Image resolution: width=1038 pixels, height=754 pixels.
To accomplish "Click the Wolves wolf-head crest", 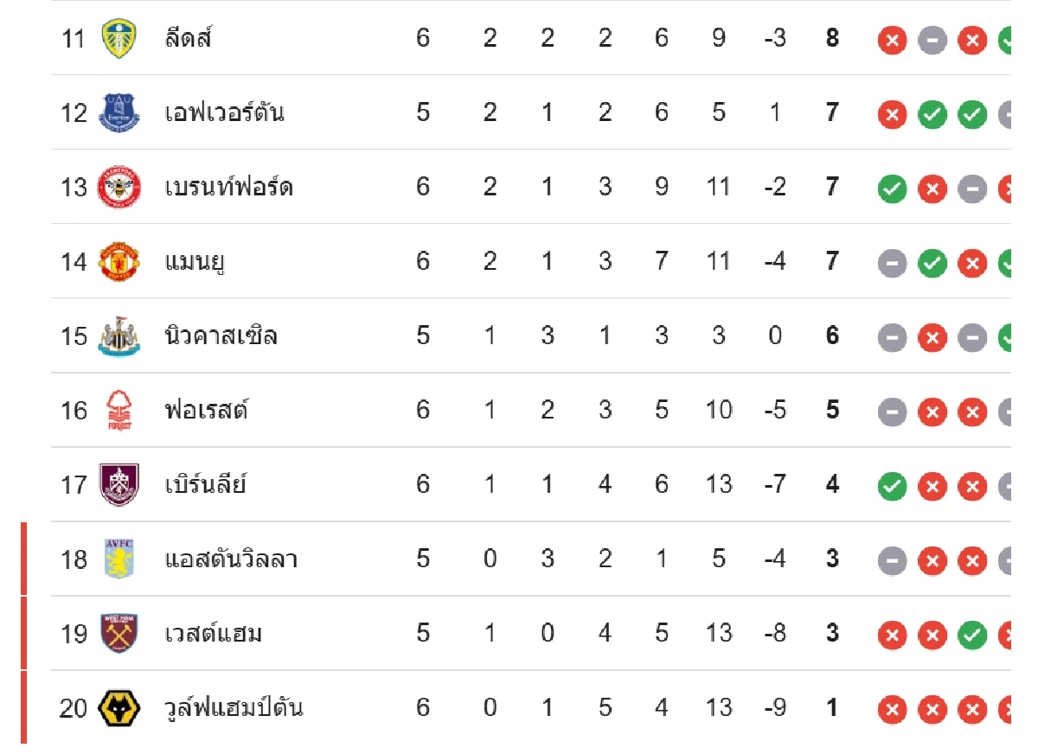I will (119, 707).
